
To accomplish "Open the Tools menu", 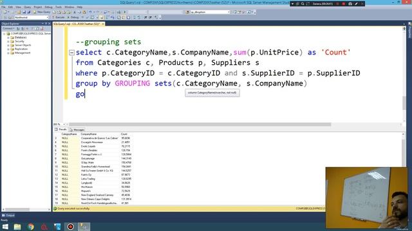I will [59, 7].
